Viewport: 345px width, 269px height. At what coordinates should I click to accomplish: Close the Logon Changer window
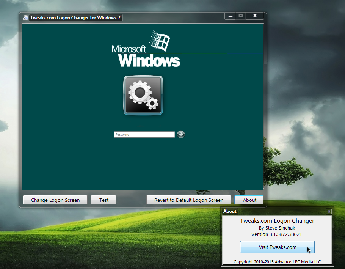(x=255, y=16)
